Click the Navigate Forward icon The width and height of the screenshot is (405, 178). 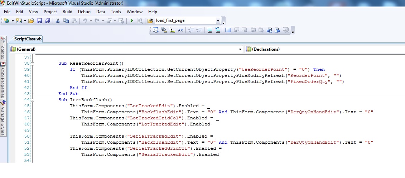(121, 21)
